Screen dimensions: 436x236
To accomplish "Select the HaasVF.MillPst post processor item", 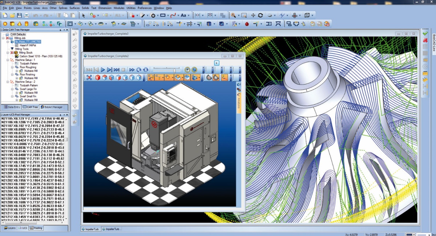I will pyautogui.click(x=28, y=45).
